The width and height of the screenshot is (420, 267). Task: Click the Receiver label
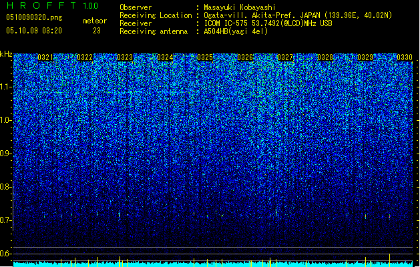click(x=136, y=23)
